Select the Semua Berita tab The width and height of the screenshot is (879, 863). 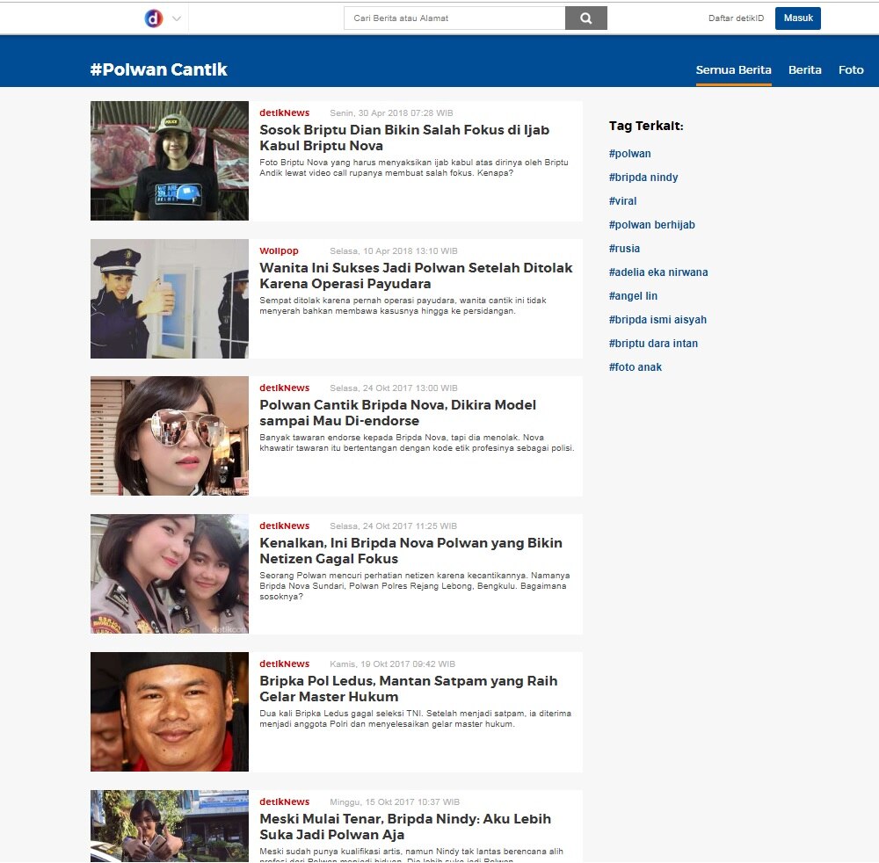click(x=734, y=69)
